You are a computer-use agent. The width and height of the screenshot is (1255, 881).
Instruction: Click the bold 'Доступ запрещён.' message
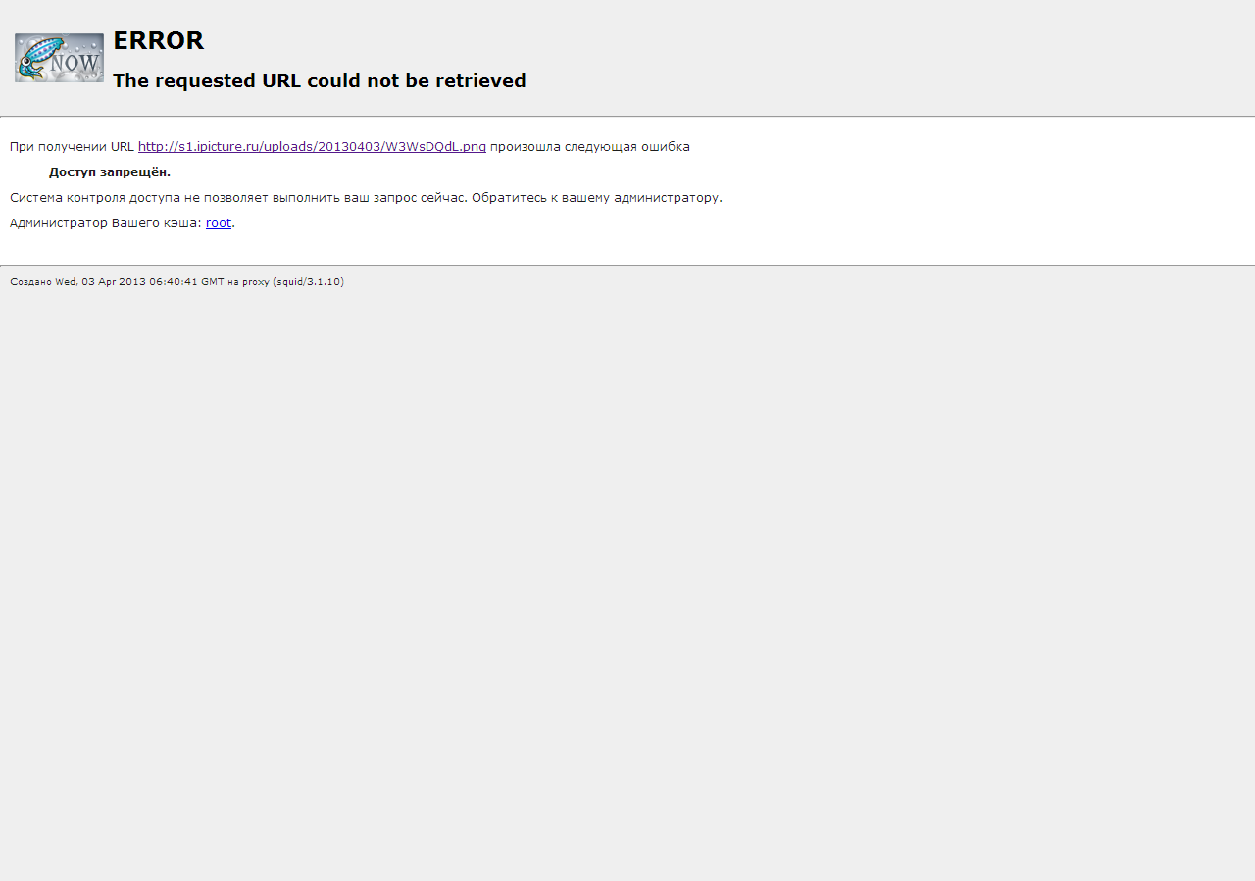(110, 172)
